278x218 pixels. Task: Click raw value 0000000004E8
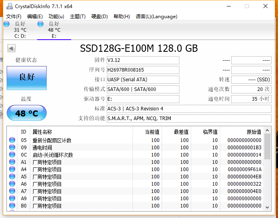(244, 177)
